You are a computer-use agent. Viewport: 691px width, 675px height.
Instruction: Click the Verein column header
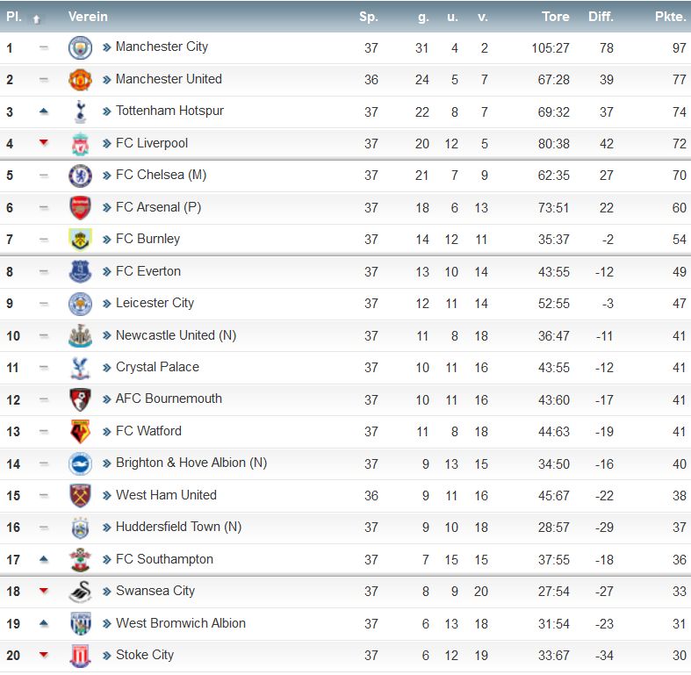pyautogui.click(x=88, y=17)
